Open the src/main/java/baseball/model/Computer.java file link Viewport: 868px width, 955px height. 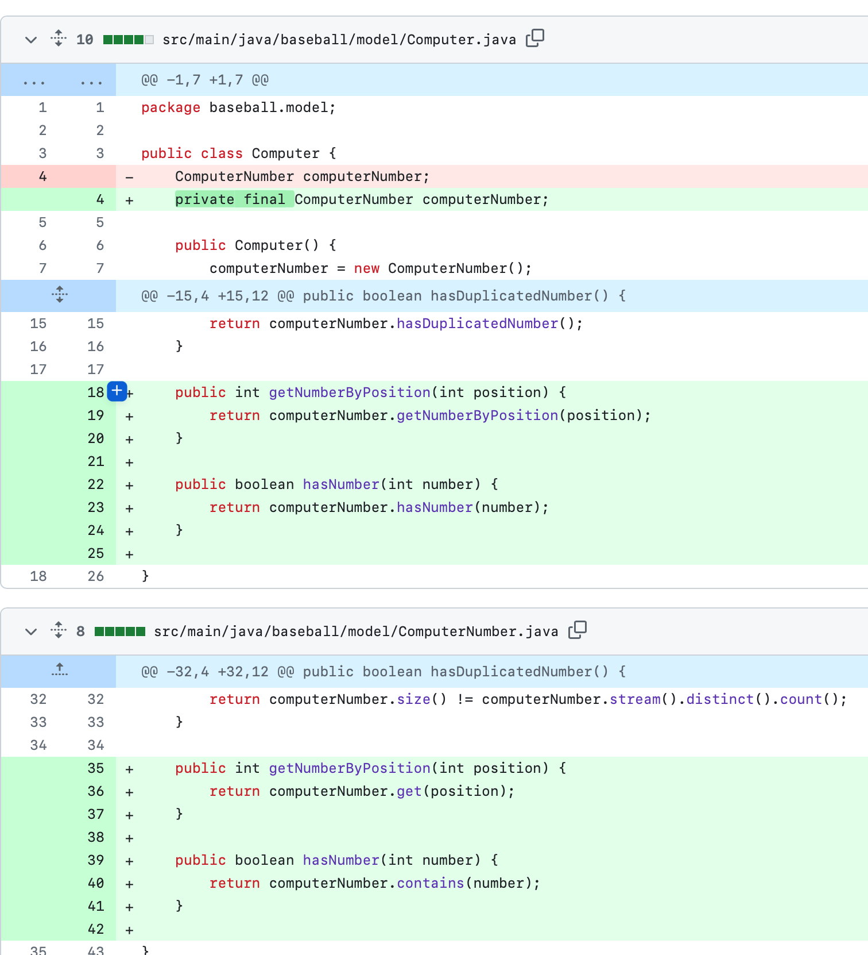coord(339,40)
